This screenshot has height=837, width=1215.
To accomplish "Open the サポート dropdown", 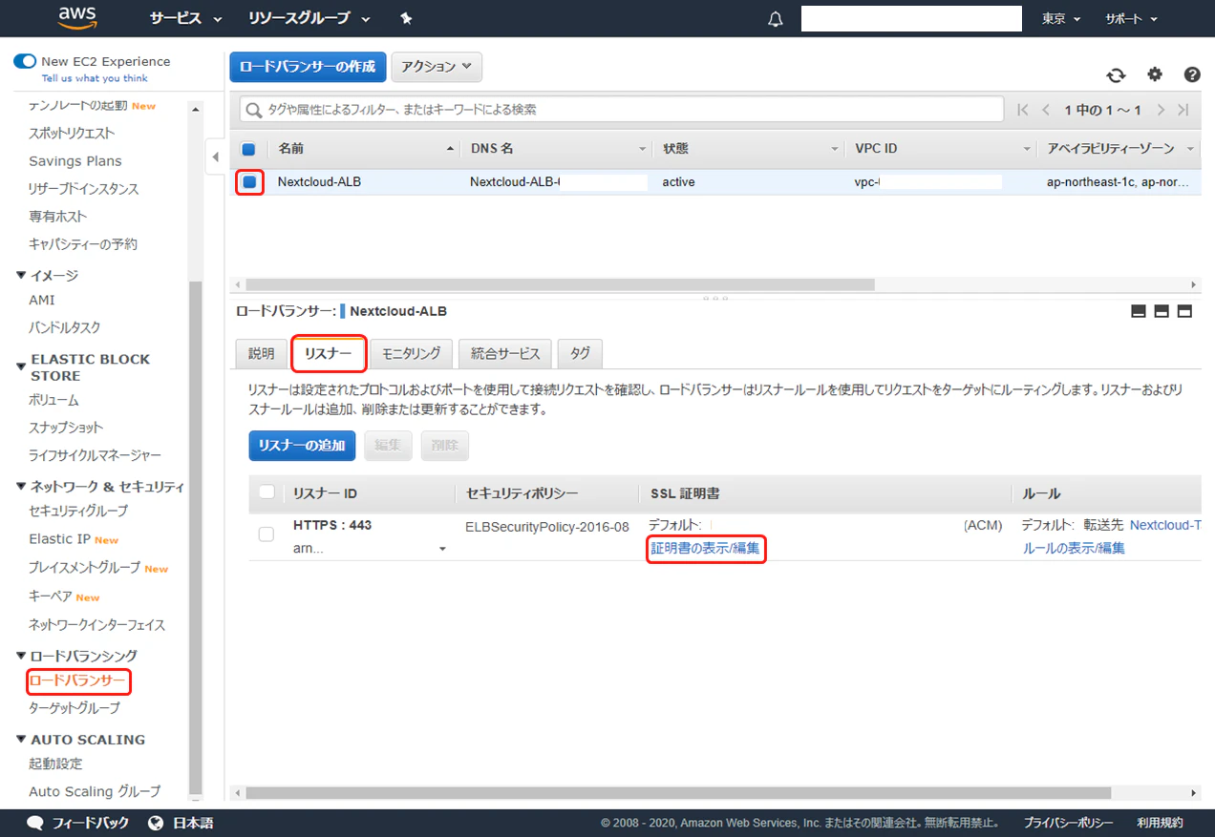I will click(1131, 19).
